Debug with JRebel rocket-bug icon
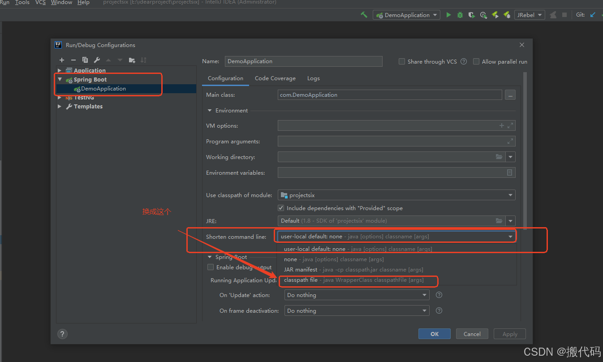This screenshot has width=603, height=362. (x=507, y=15)
